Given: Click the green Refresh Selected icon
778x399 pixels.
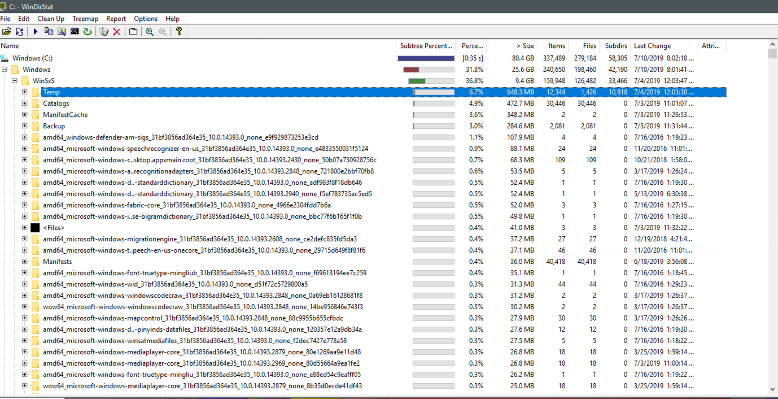Looking at the screenshot, I should 88,32.
